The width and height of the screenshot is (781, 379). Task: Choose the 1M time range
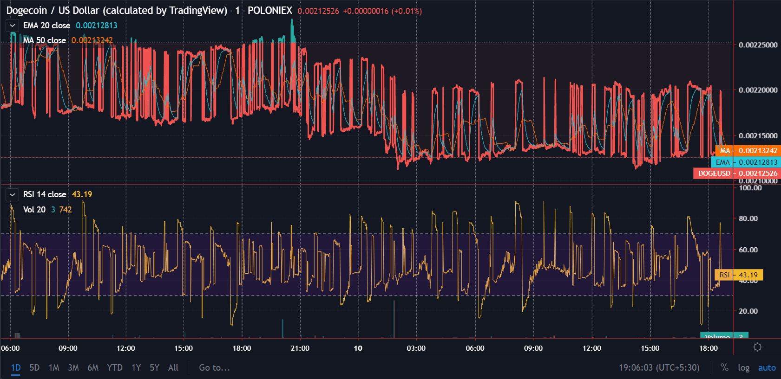coord(54,367)
